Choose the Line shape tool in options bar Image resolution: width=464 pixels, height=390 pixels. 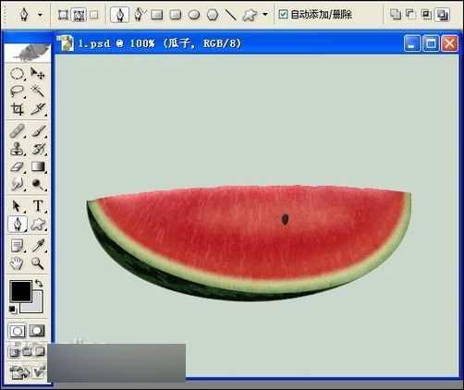[230, 15]
